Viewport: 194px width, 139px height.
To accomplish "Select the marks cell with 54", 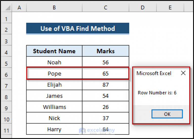I will click(105, 96).
